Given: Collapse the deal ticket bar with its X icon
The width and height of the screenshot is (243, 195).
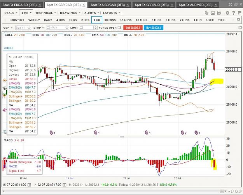Looking at the screenshot, I should click(240, 28).
